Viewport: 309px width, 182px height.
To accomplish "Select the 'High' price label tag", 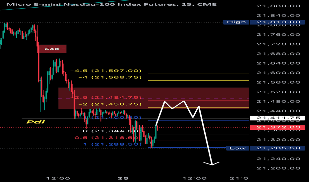I will pyautogui.click(x=236, y=22).
